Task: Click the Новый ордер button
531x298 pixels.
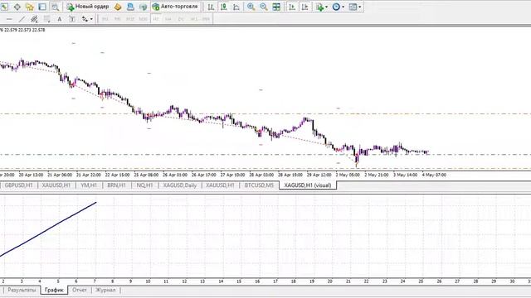Action: tap(88, 7)
